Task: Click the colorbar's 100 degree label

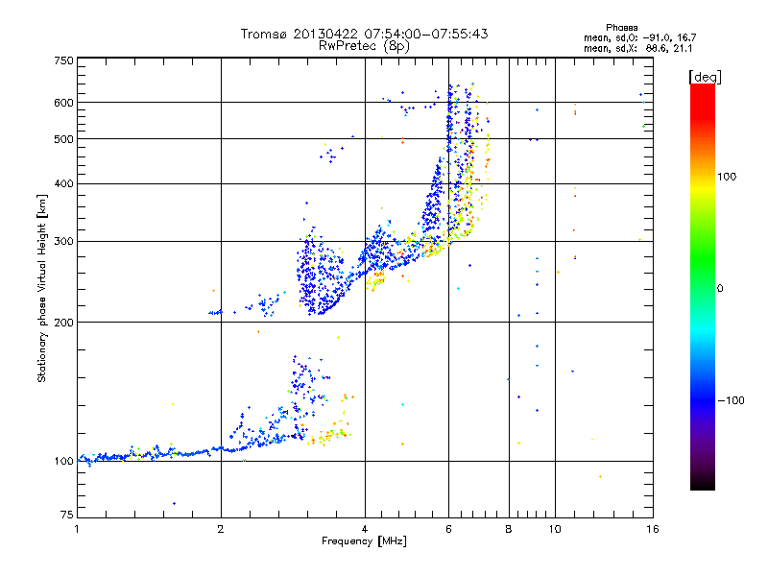Action: point(727,177)
